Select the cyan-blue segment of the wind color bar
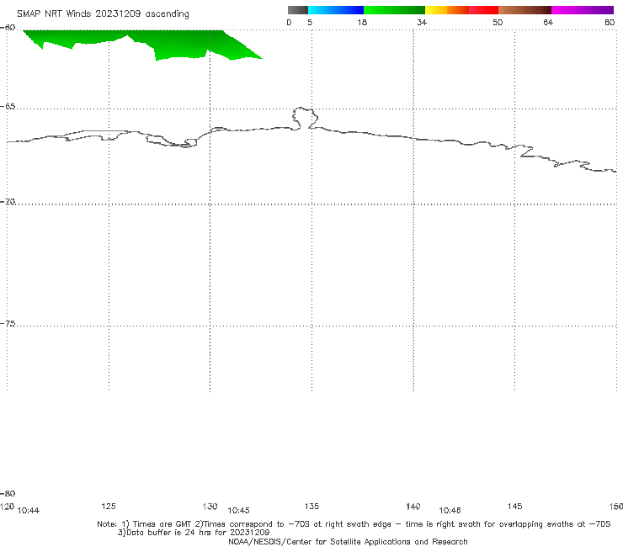Screen dimensions: 623x547 pyautogui.click(x=336, y=10)
